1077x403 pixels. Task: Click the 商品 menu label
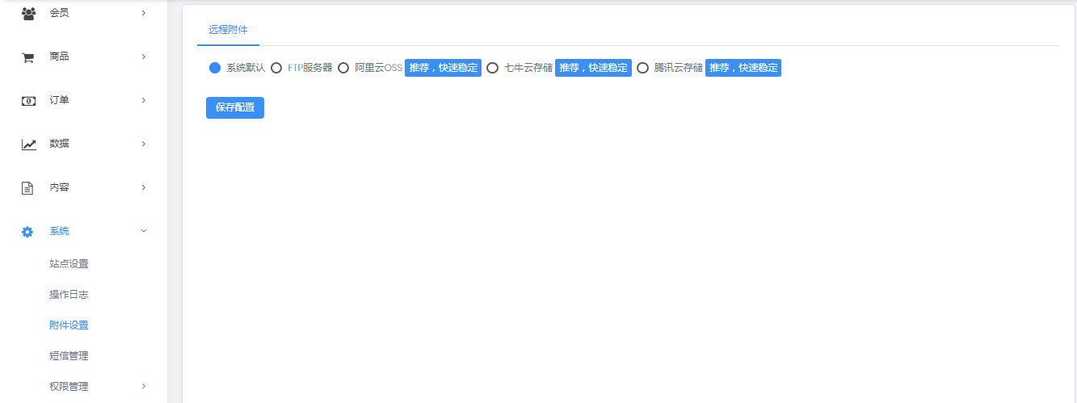pyautogui.click(x=59, y=57)
